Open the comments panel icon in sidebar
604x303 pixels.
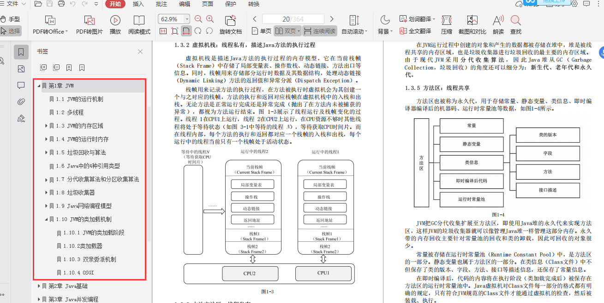[x=21, y=85]
